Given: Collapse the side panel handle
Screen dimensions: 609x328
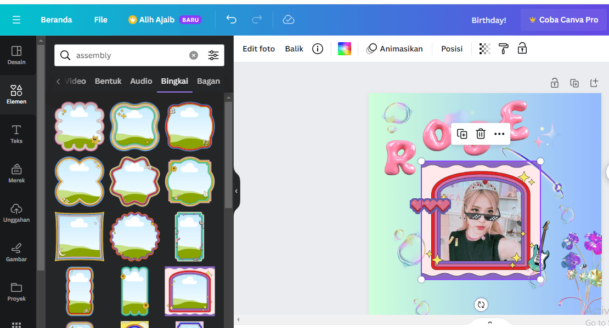Looking at the screenshot, I should [236, 191].
